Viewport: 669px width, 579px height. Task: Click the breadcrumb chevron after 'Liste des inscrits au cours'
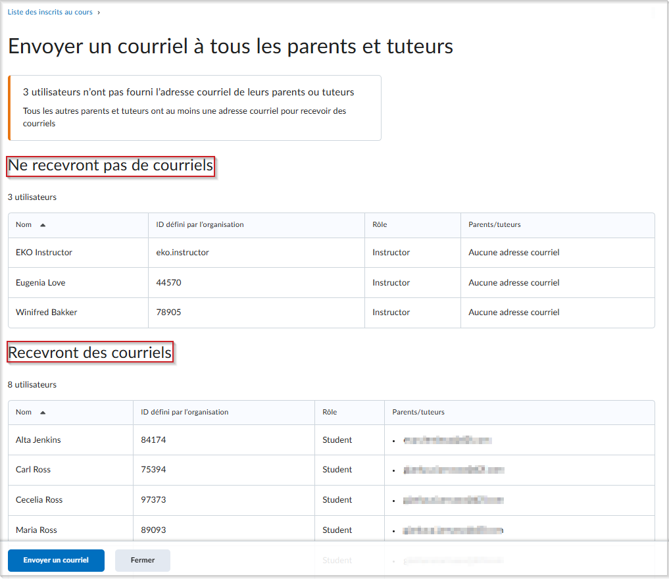(x=100, y=12)
